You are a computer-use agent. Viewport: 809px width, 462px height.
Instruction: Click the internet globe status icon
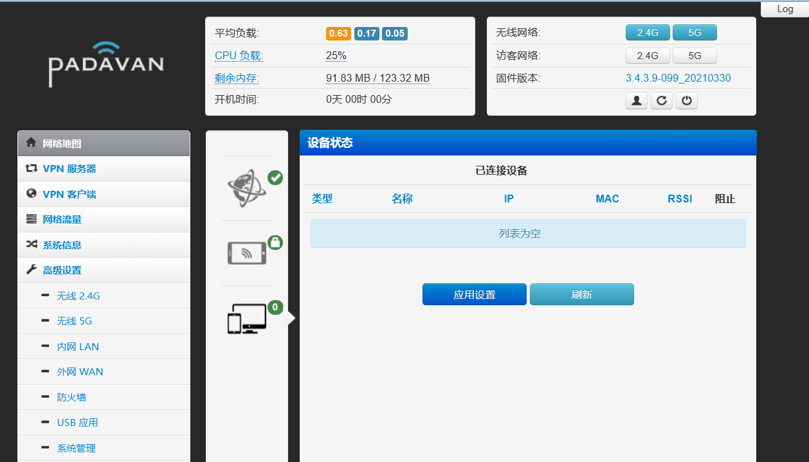pos(247,188)
